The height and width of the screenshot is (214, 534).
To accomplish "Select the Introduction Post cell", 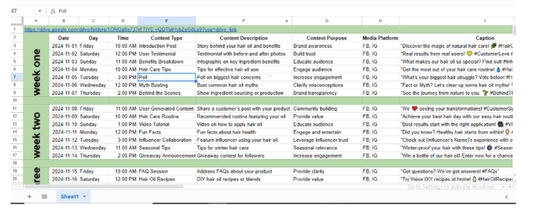I will pos(167,46).
